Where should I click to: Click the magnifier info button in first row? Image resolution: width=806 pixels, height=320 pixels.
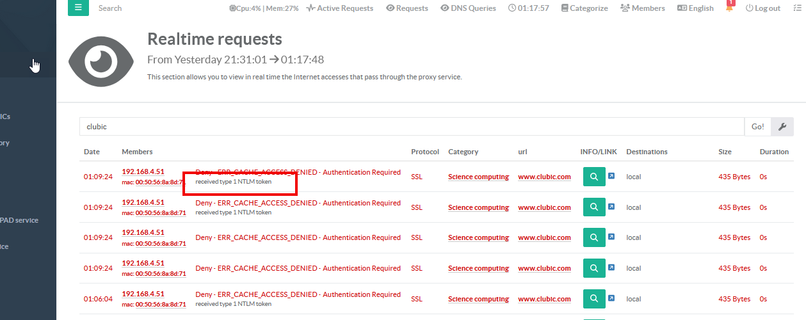[x=593, y=177]
